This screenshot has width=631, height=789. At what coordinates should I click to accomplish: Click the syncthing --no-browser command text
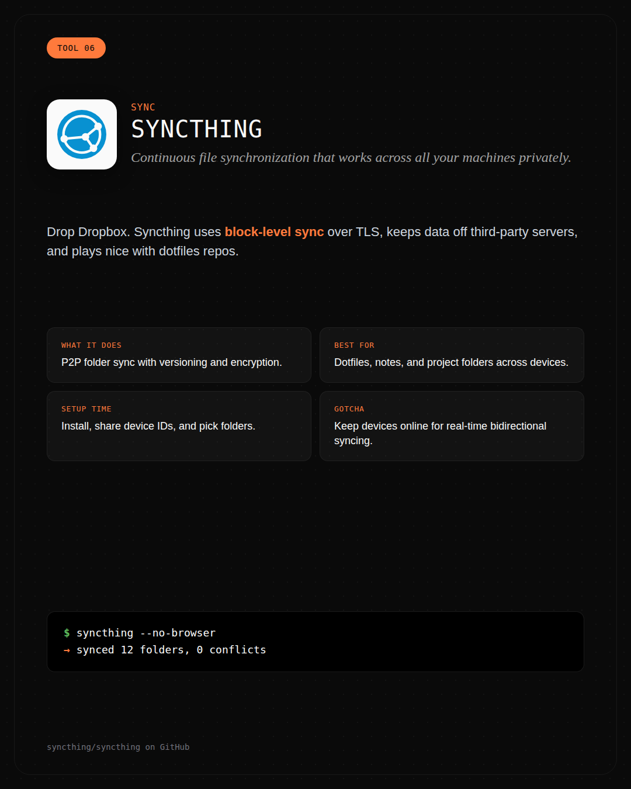coord(146,633)
